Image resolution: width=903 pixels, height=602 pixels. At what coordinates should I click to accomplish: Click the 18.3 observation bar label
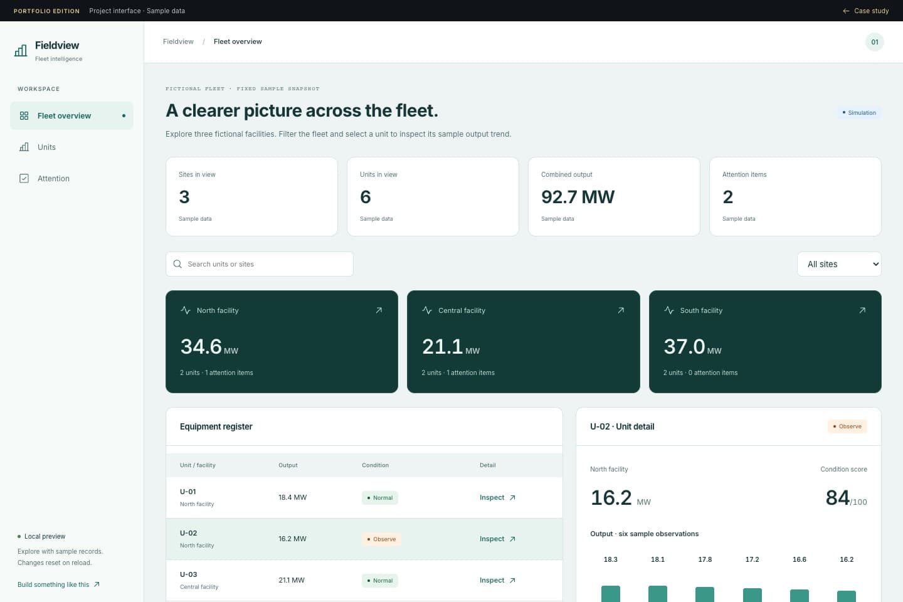(611, 559)
